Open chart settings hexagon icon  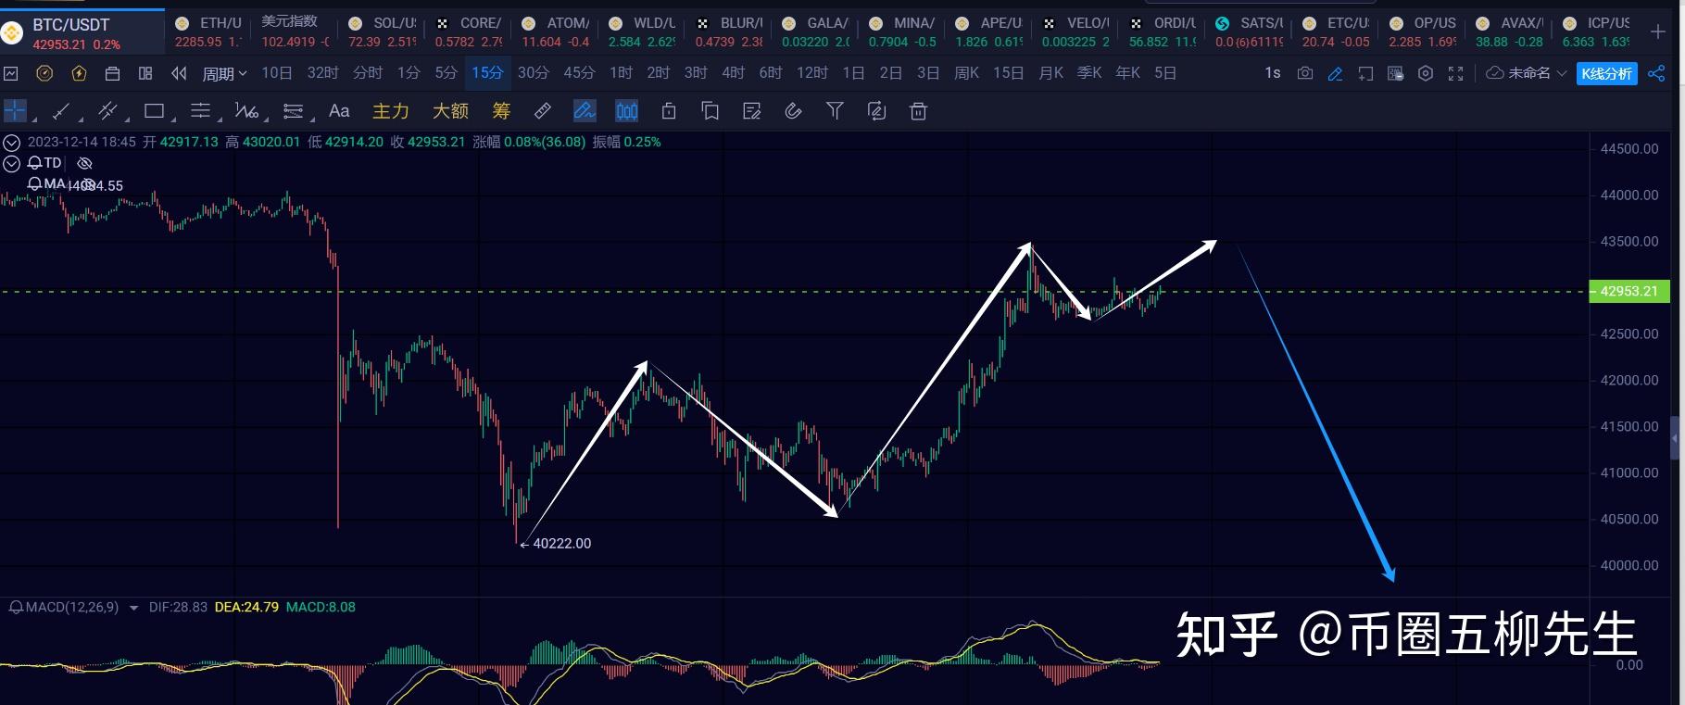(x=1426, y=73)
